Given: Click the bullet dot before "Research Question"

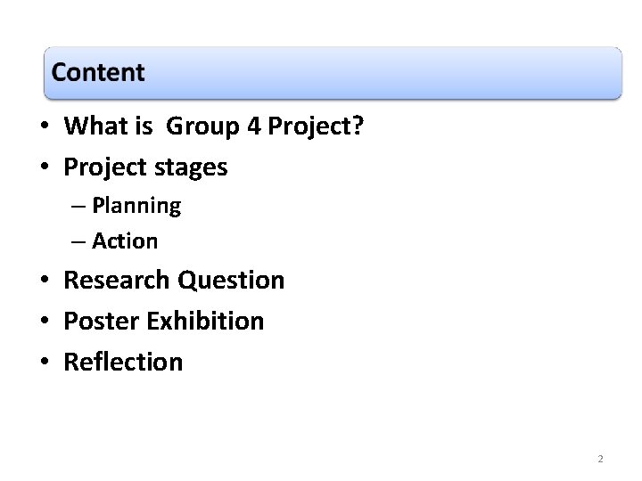Looking at the screenshot, I should 44,281.
